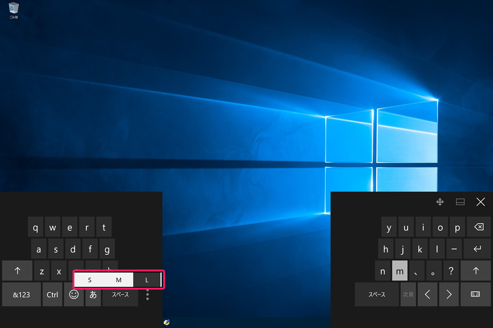Image resolution: width=493 pixels, height=328 pixels.
Task: Tap the w key
Action: (x=53, y=227)
